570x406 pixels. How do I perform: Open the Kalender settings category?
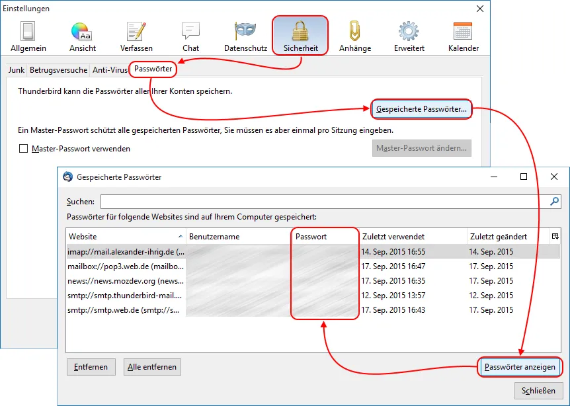463,36
